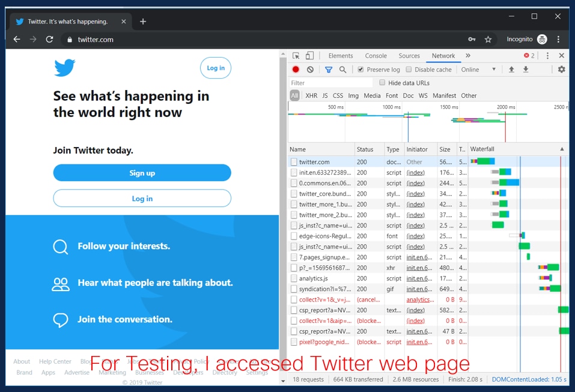Reload the twitter.com page

[x=49, y=39]
